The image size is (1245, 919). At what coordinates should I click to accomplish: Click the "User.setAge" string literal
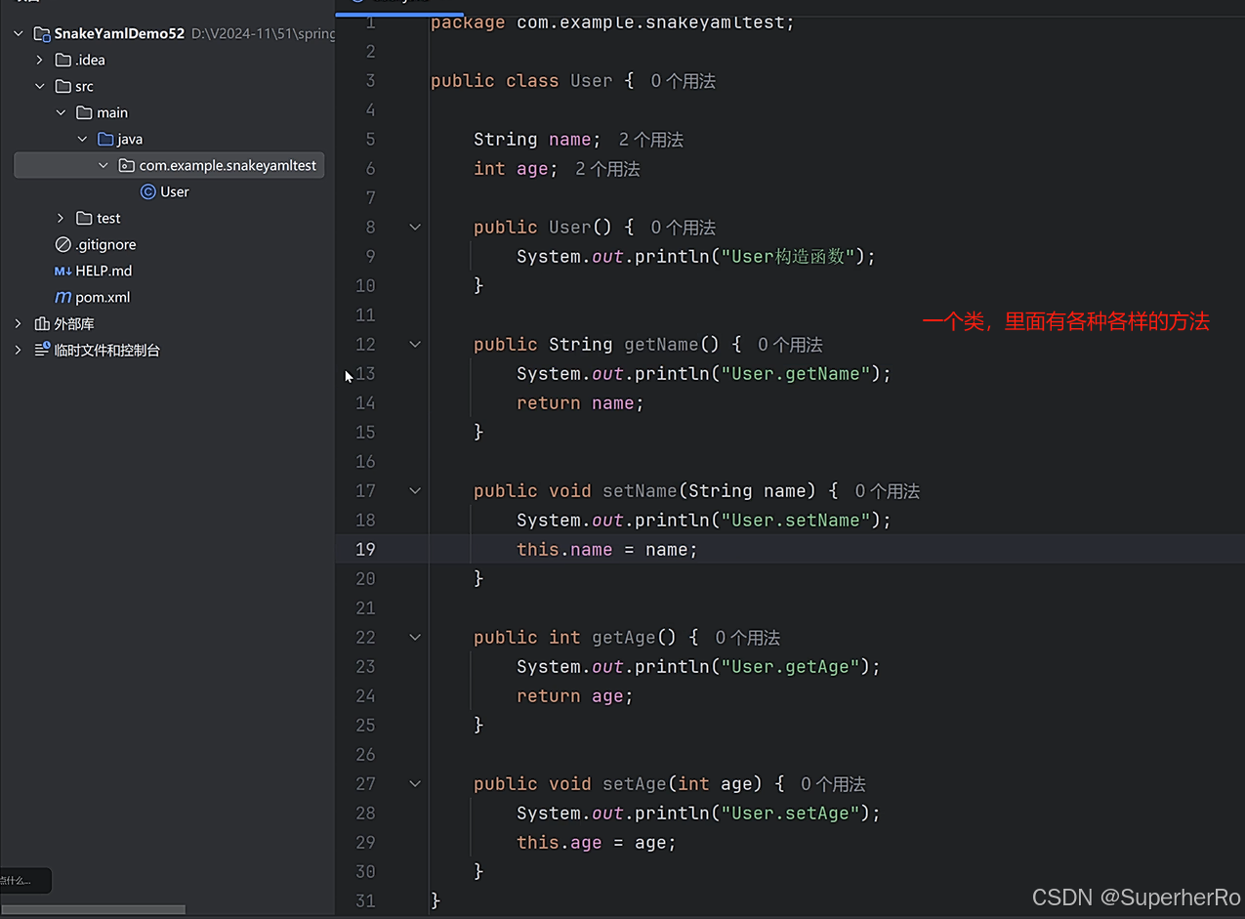click(790, 813)
